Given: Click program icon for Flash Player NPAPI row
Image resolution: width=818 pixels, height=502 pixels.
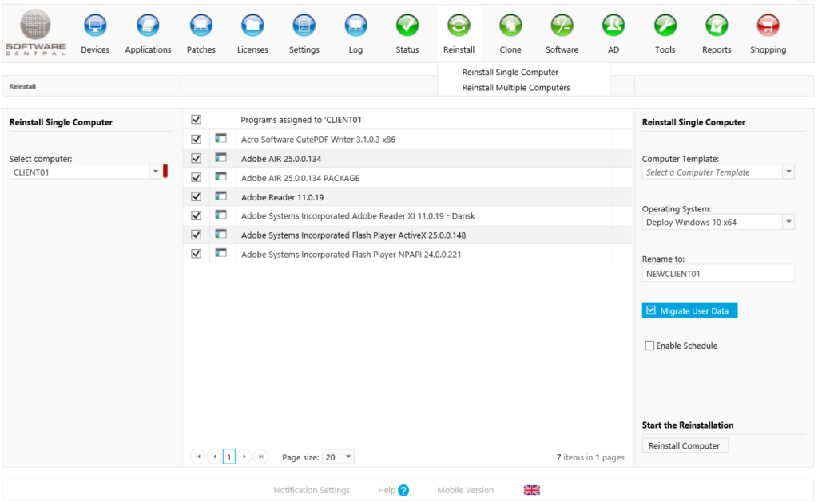Looking at the screenshot, I should coord(220,253).
